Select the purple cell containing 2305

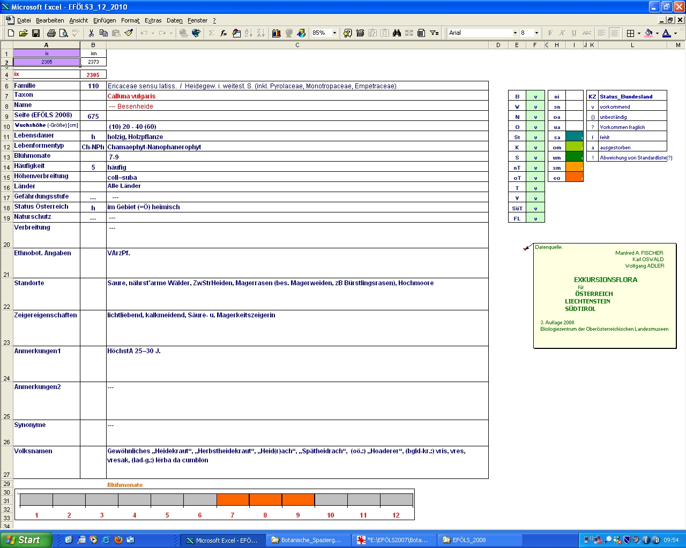click(47, 62)
